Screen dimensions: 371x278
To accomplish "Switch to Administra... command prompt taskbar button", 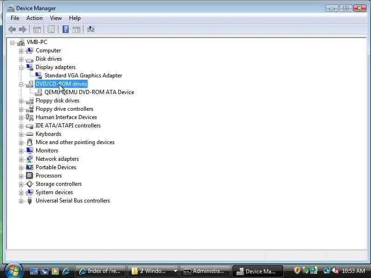I will [x=205, y=271].
